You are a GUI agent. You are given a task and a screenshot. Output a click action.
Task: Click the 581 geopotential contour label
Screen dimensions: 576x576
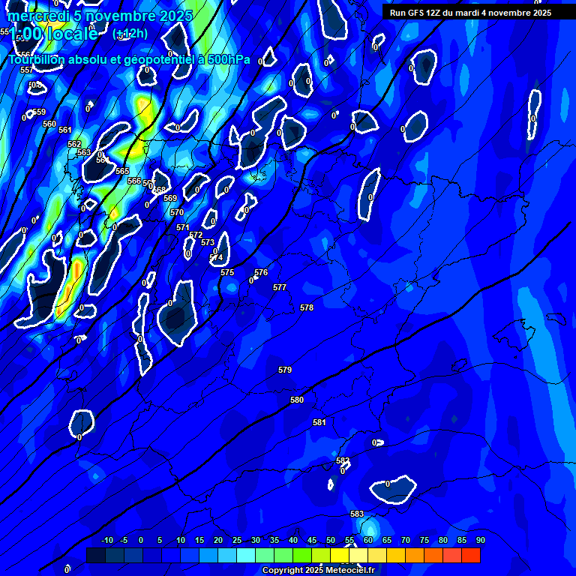coord(319,422)
